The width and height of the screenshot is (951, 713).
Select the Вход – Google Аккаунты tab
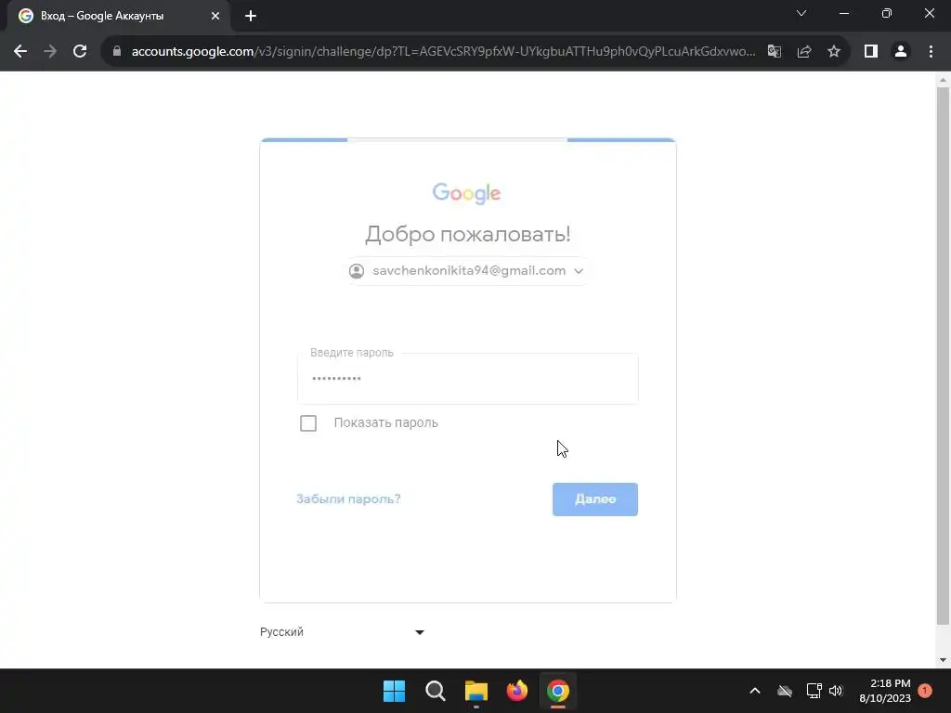click(119, 16)
